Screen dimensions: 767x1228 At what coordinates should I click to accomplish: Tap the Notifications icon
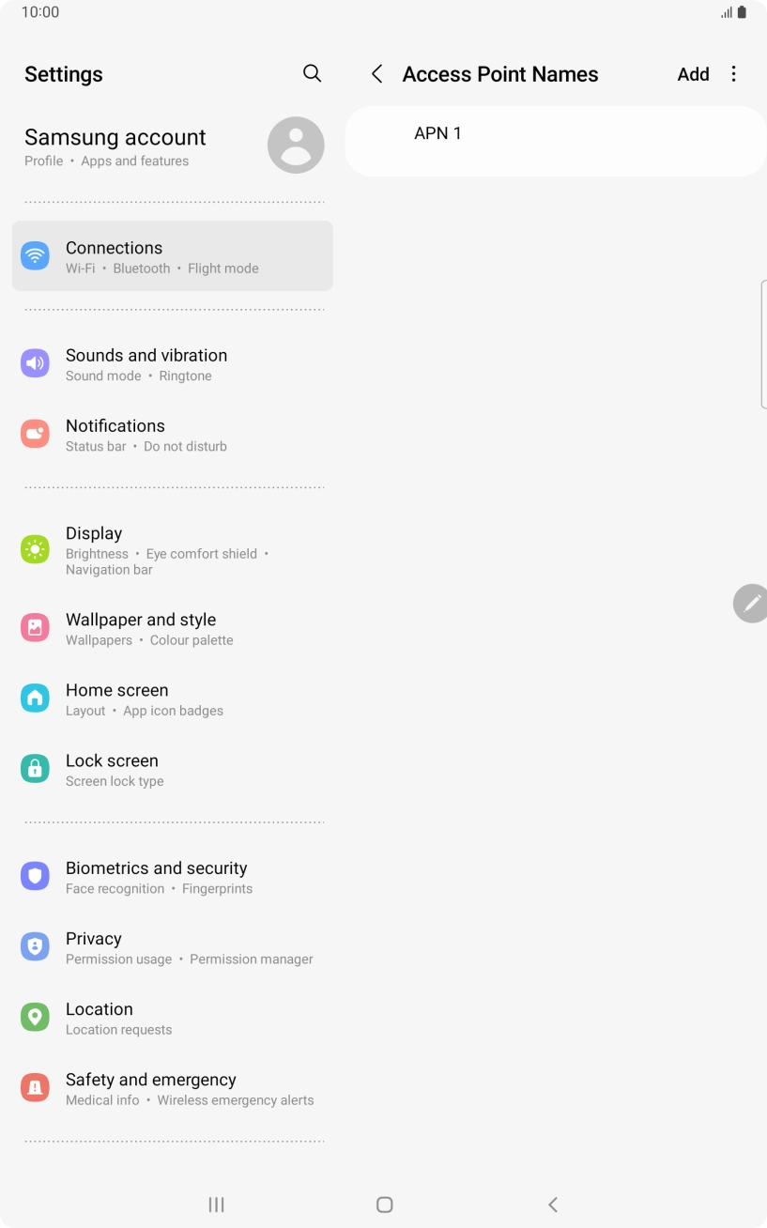tap(35, 434)
